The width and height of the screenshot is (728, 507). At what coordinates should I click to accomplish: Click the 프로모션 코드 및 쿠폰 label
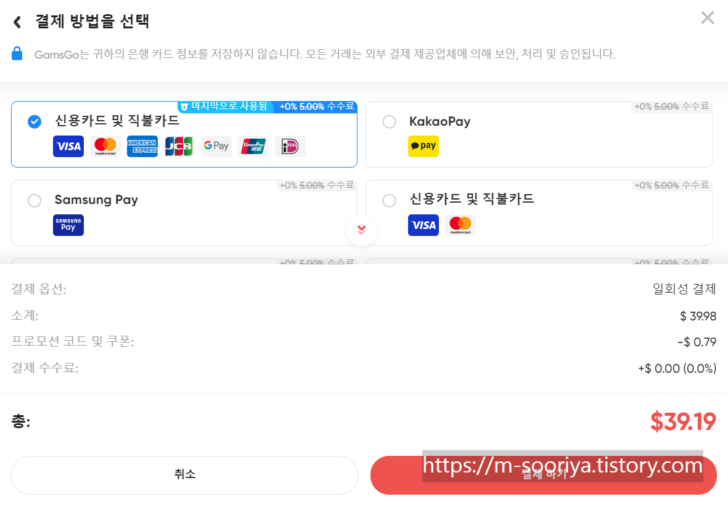point(72,341)
